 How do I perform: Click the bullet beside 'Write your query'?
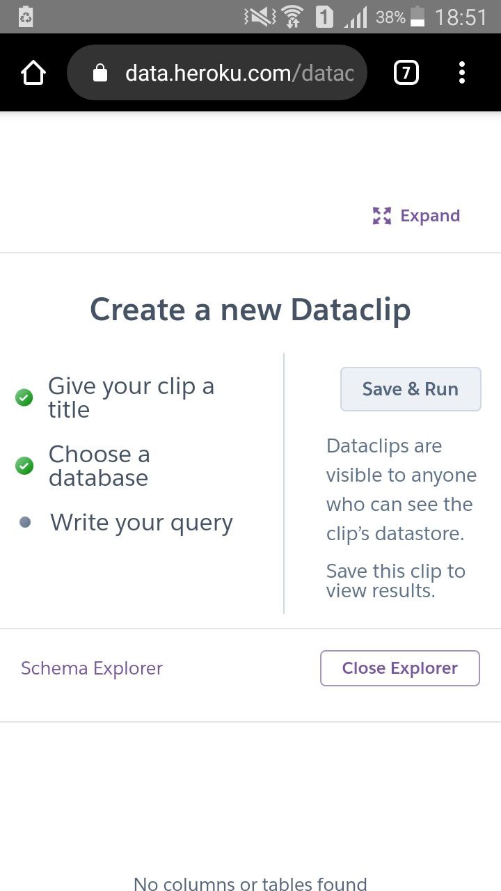(25, 522)
